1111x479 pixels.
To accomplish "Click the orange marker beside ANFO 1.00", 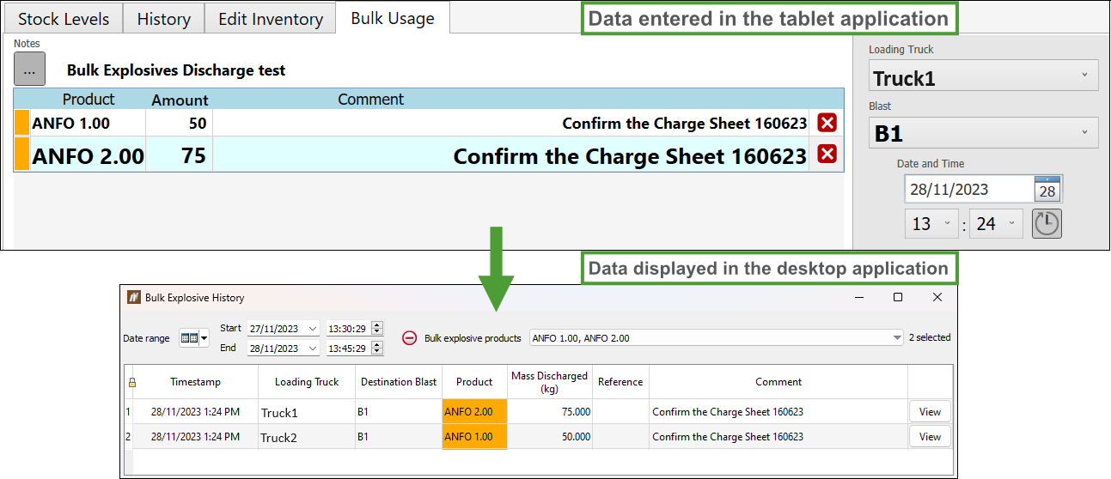I will 22,123.
